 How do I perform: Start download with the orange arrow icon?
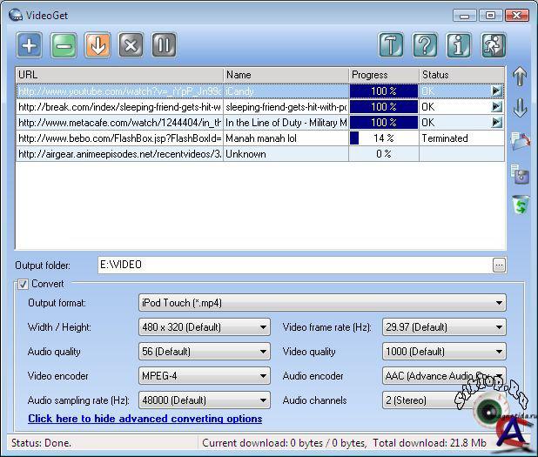[97, 45]
